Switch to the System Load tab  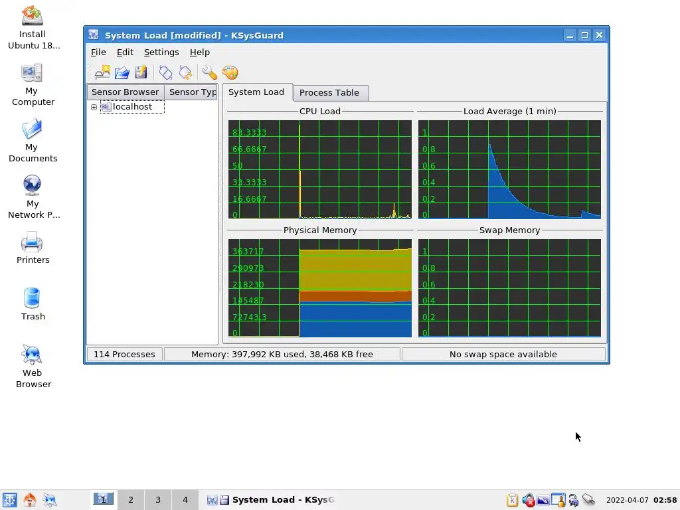[x=256, y=92]
